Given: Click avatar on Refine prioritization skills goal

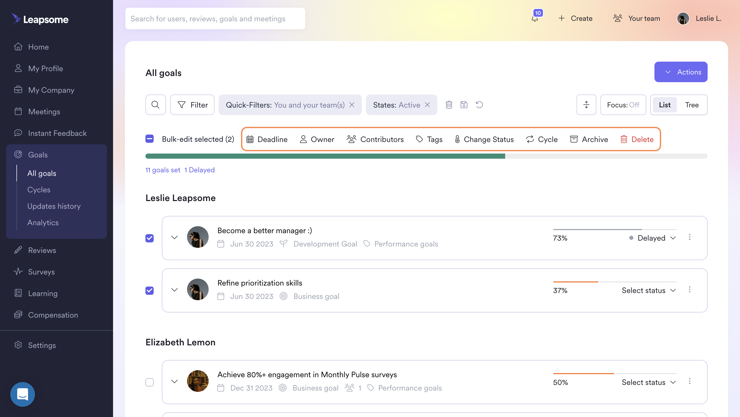Looking at the screenshot, I should coord(198,289).
